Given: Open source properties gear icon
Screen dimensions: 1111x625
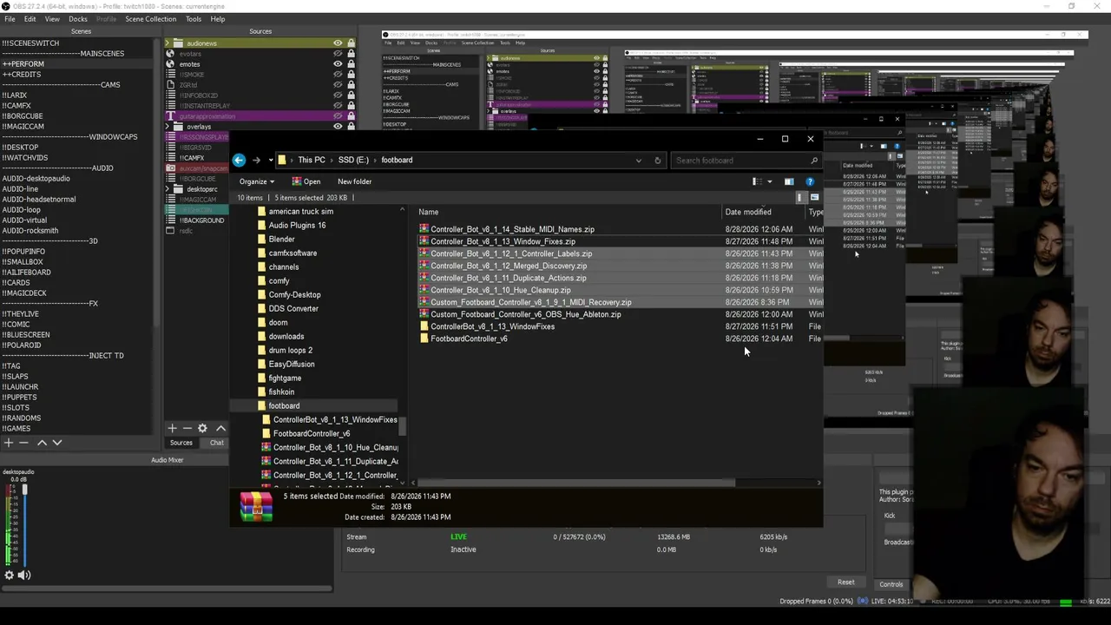Looking at the screenshot, I should click(x=202, y=428).
